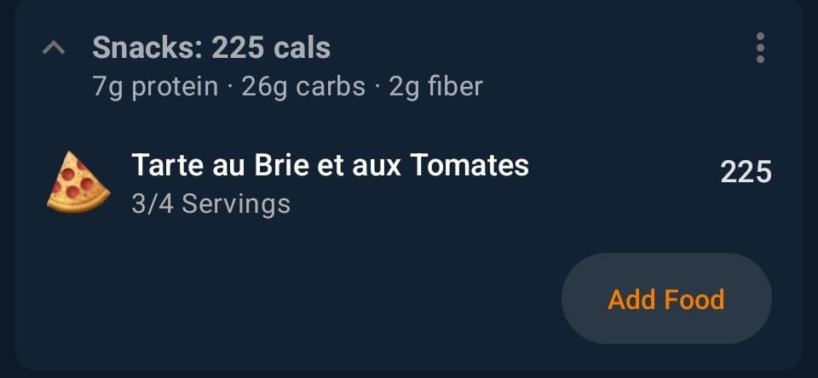
Task: Click the Snacks: 225 cals heading
Action: point(211,48)
